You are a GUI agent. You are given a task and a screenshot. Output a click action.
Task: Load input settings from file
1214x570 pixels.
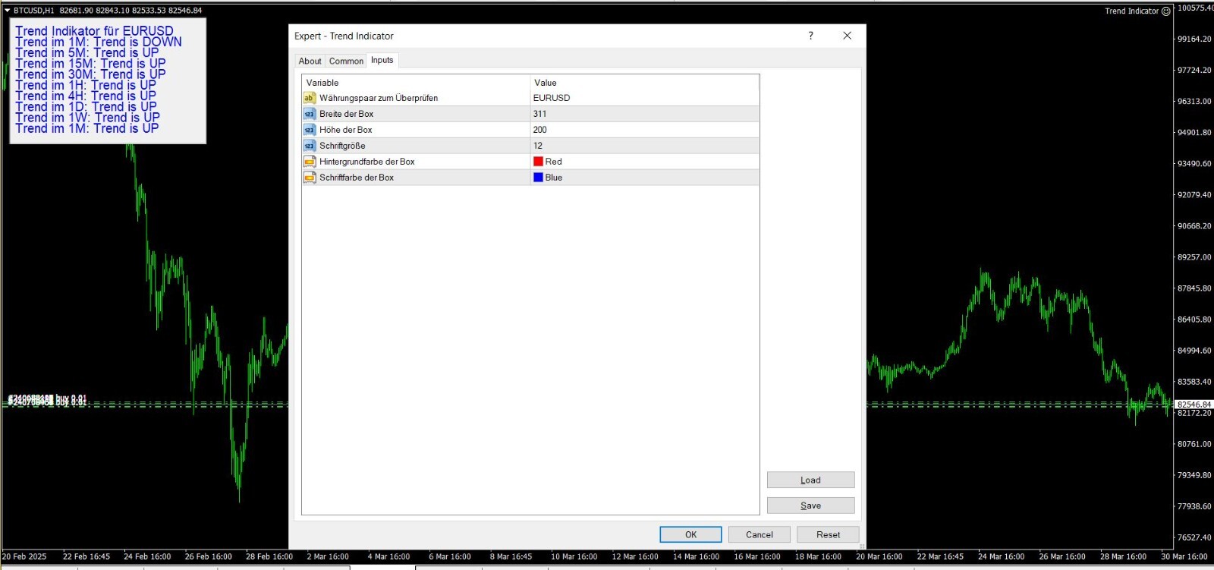coord(810,480)
